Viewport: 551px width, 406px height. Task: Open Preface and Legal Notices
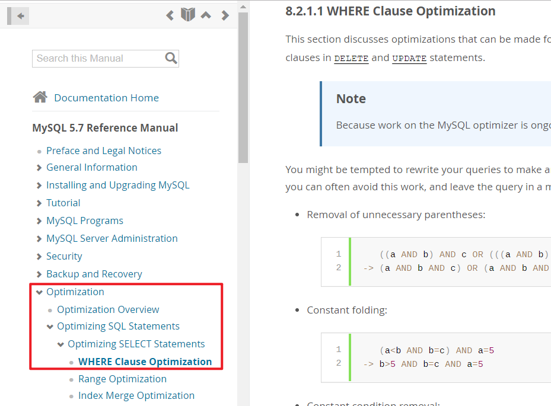[x=104, y=151]
